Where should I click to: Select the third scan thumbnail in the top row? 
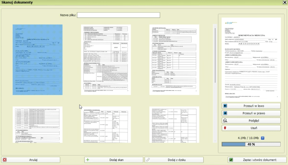tap(174, 59)
